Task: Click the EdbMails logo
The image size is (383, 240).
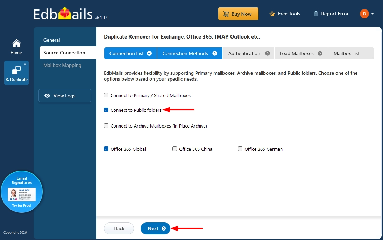Action: click(x=63, y=14)
